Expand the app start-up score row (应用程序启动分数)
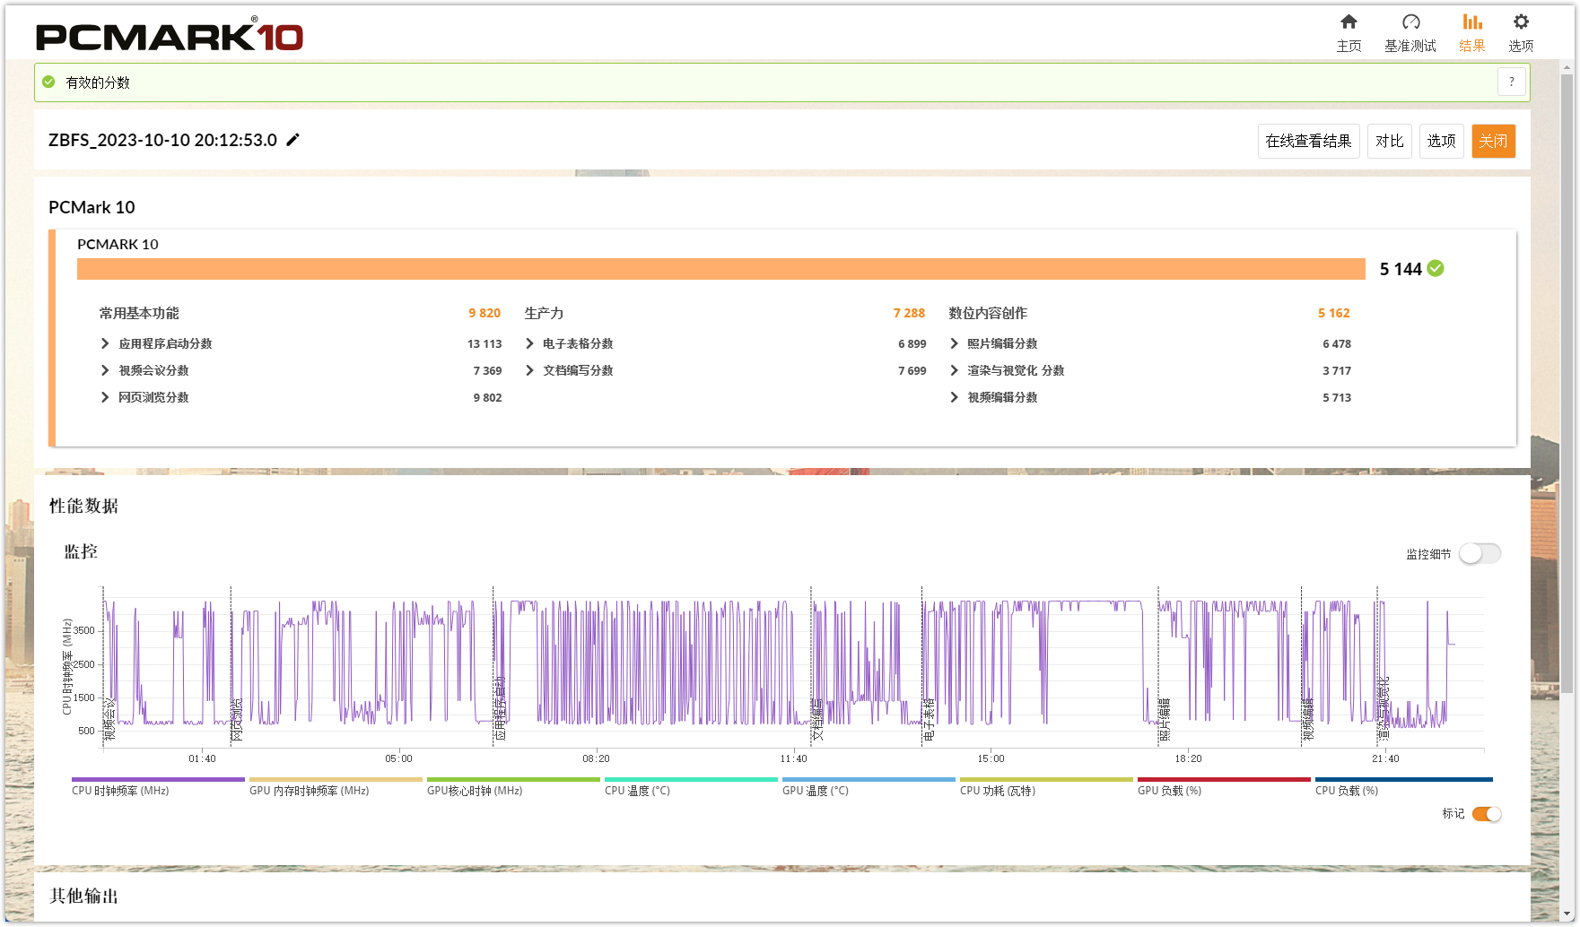The image size is (1580, 927). (x=105, y=343)
